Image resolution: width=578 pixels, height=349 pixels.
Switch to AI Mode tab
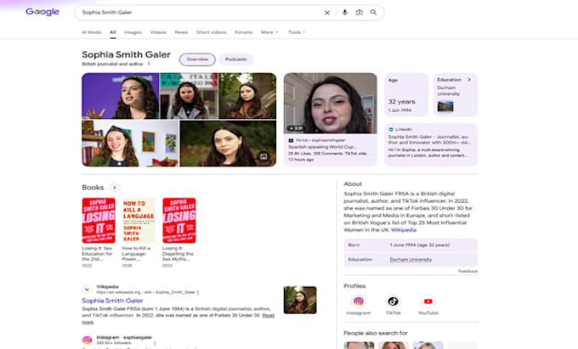[92, 32]
